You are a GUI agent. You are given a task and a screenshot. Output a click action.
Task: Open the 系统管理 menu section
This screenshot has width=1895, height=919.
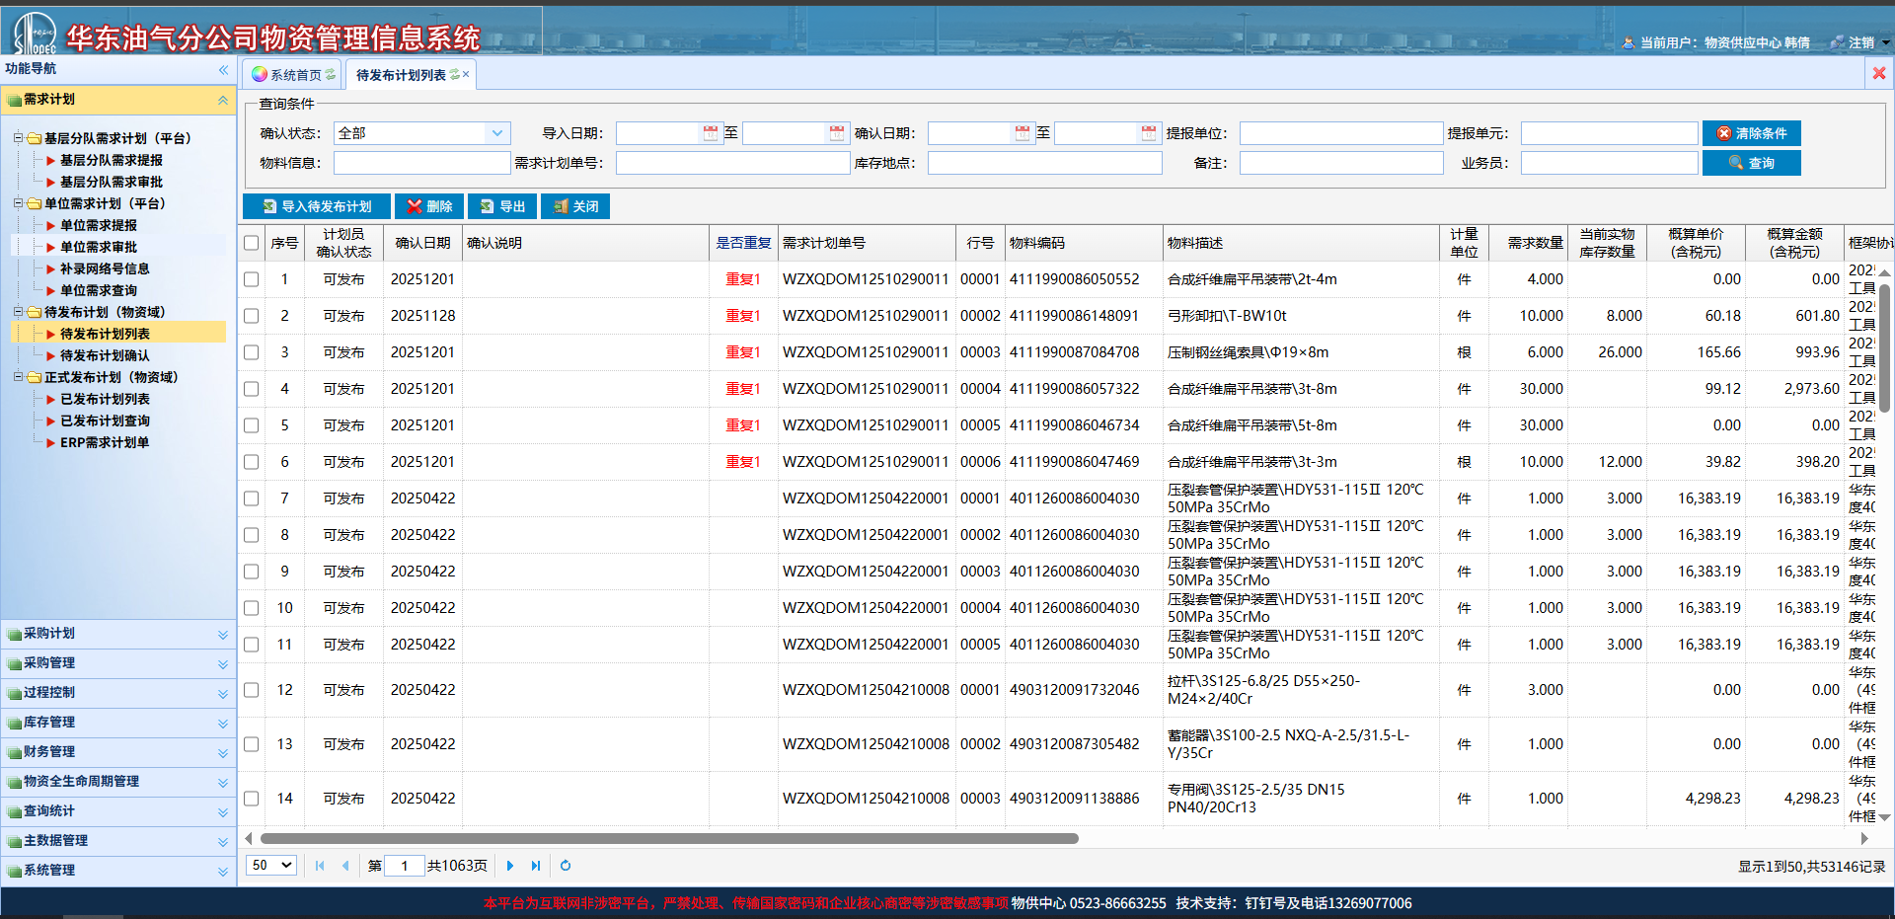pos(118,871)
